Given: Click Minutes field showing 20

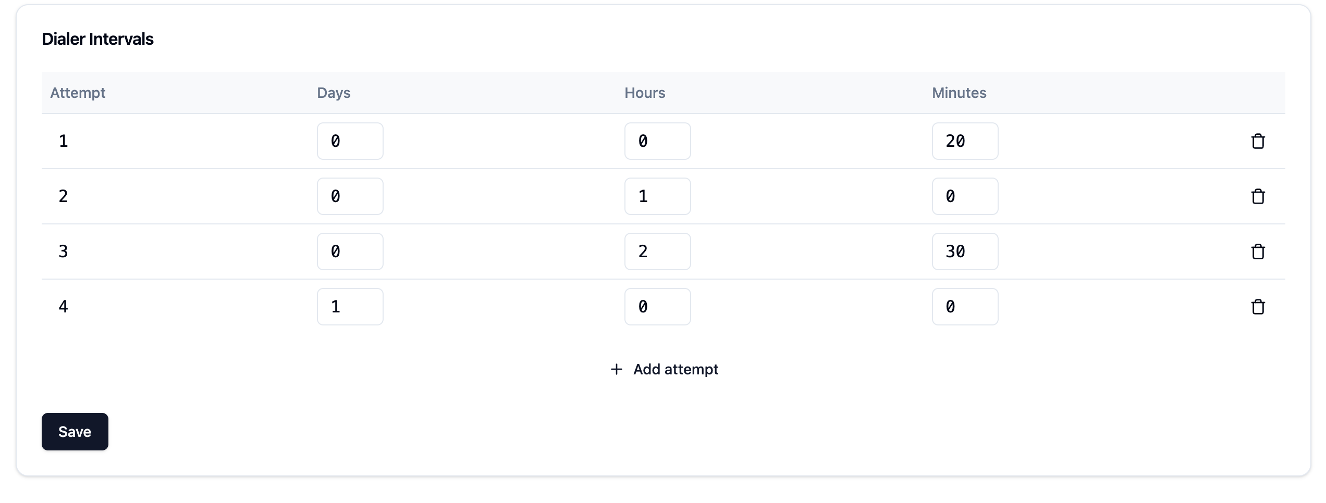Looking at the screenshot, I should (x=965, y=141).
